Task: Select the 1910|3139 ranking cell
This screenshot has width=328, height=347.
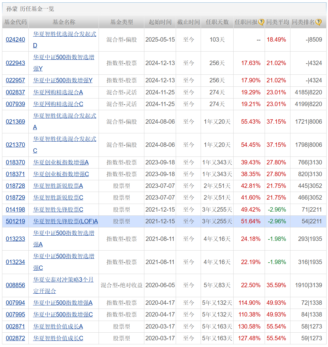Action: 309,285
